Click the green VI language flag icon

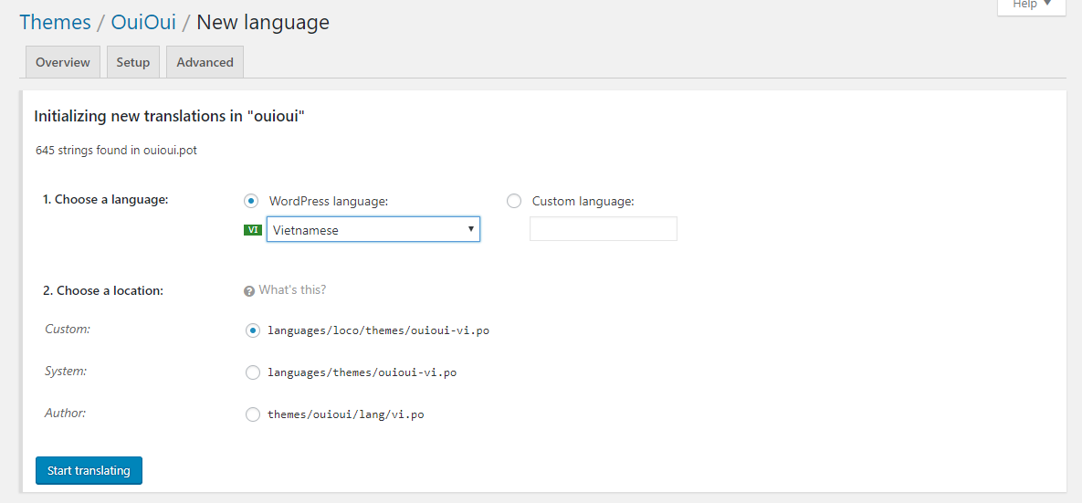(x=253, y=230)
